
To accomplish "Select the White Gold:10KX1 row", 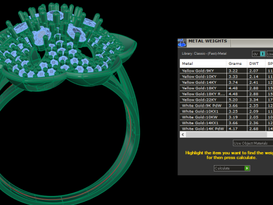I will coord(226,111).
